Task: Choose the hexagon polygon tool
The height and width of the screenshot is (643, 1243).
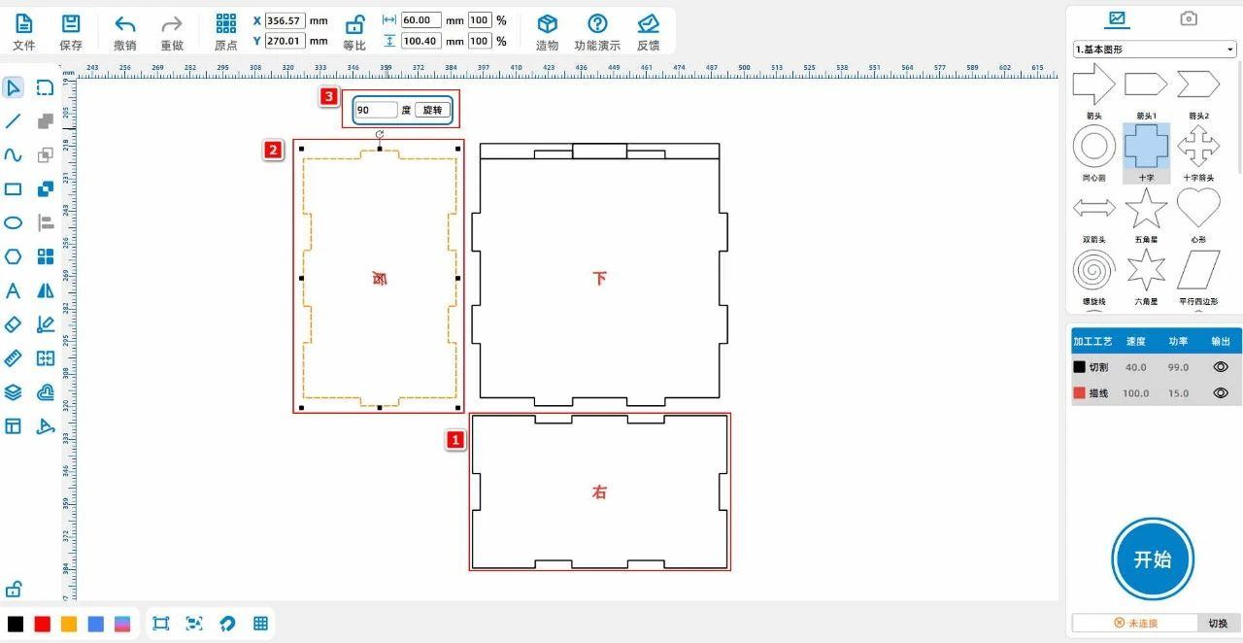Action: click(14, 256)
